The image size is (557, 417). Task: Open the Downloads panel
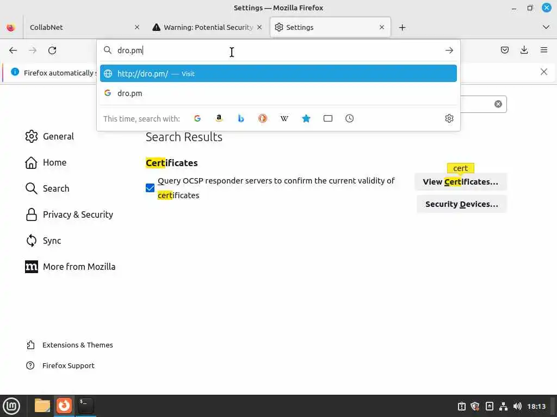point(524,50)
